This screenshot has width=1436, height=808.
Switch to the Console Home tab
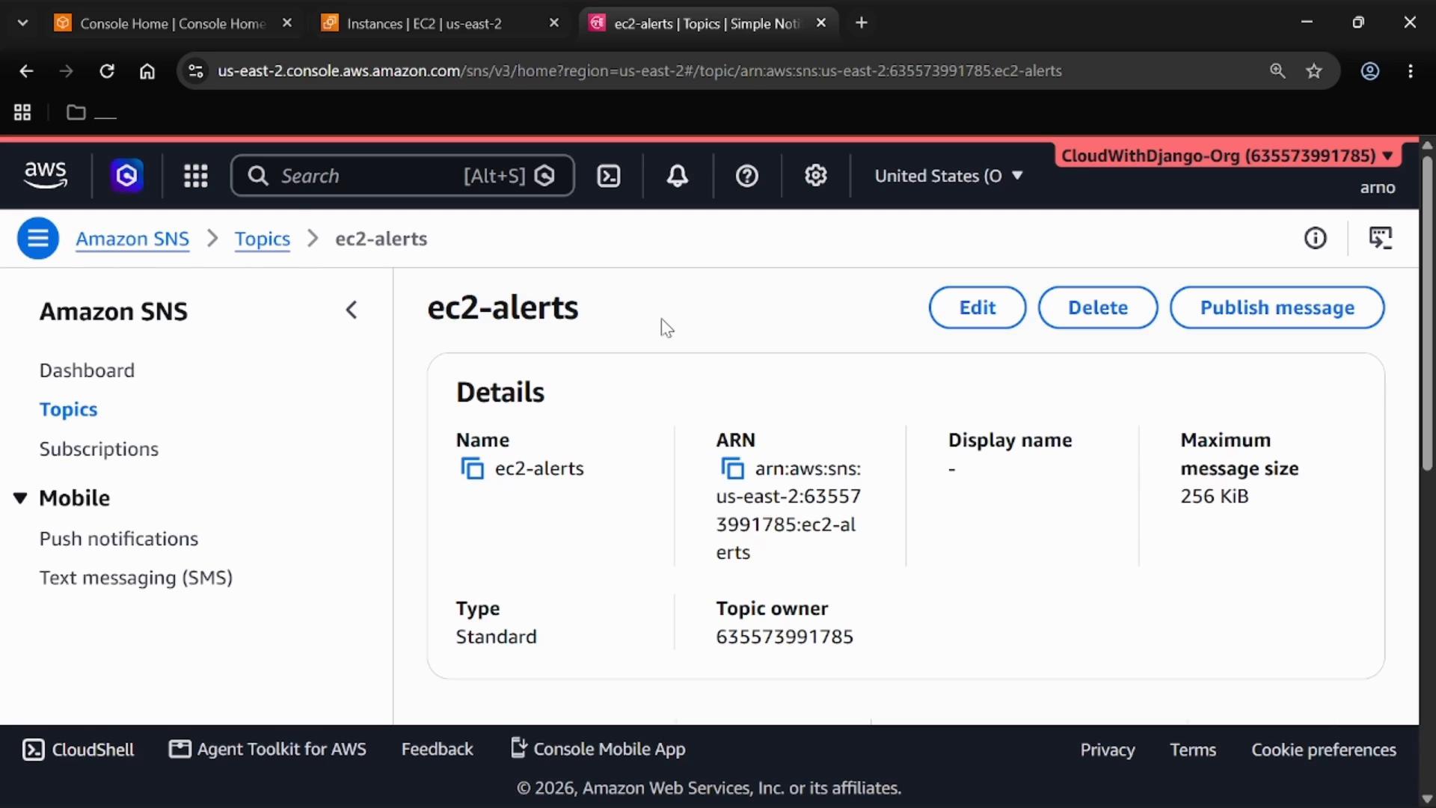(x=173, y=23)
